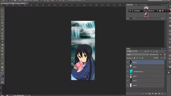Select the History Brush tool
Screen dimensions: 171x96
(2, 39)
